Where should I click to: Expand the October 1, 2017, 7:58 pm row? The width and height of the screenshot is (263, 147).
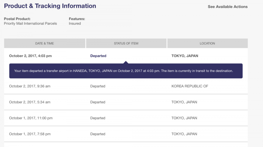(x=126, y=134)
